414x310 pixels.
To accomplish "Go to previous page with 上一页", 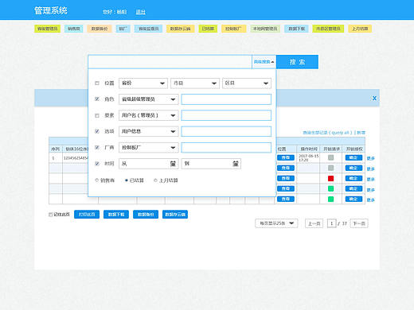I will (x=314, y=223).
